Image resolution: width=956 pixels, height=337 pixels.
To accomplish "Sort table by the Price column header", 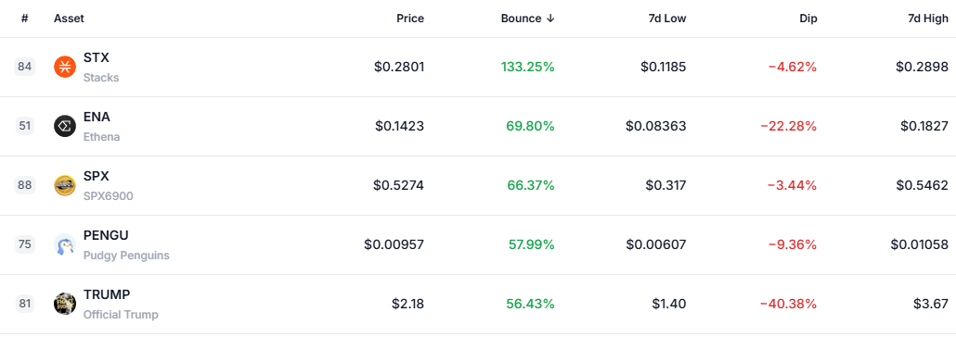I will pos(410,19).
